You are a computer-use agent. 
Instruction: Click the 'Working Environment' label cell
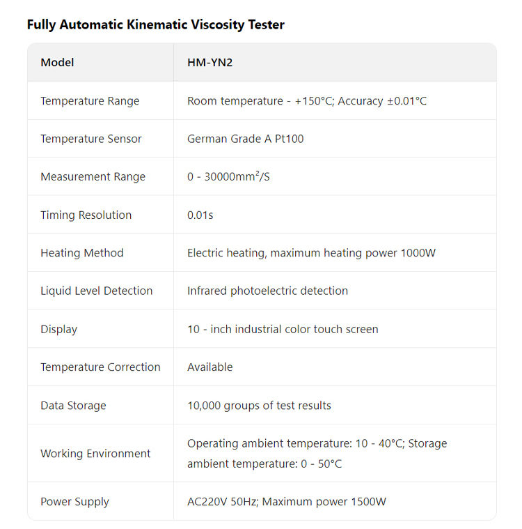point(95,453)
